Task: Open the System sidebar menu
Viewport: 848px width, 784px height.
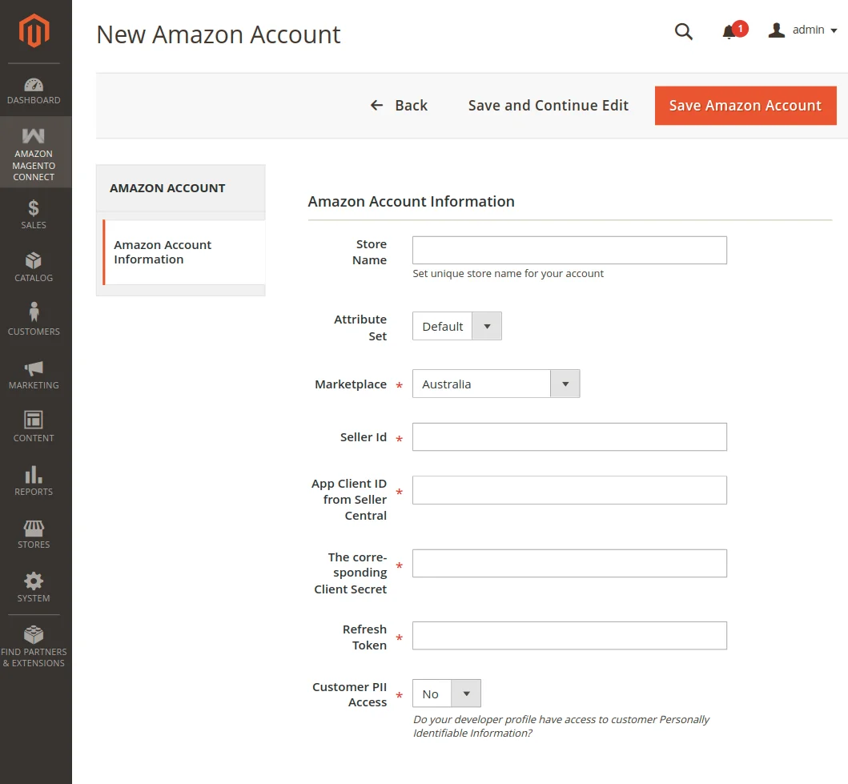Action: [34, 587]
